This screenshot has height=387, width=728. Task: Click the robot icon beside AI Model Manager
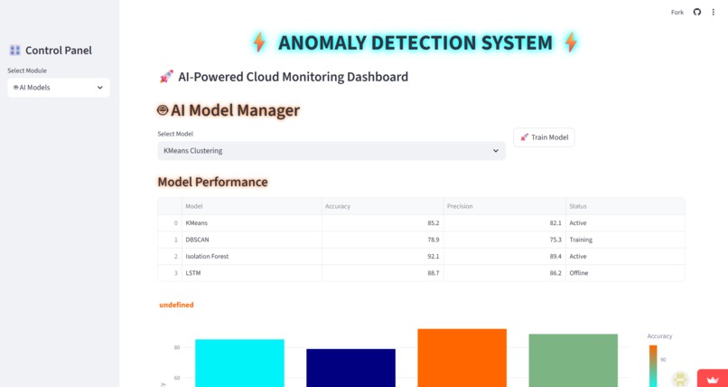163,110
